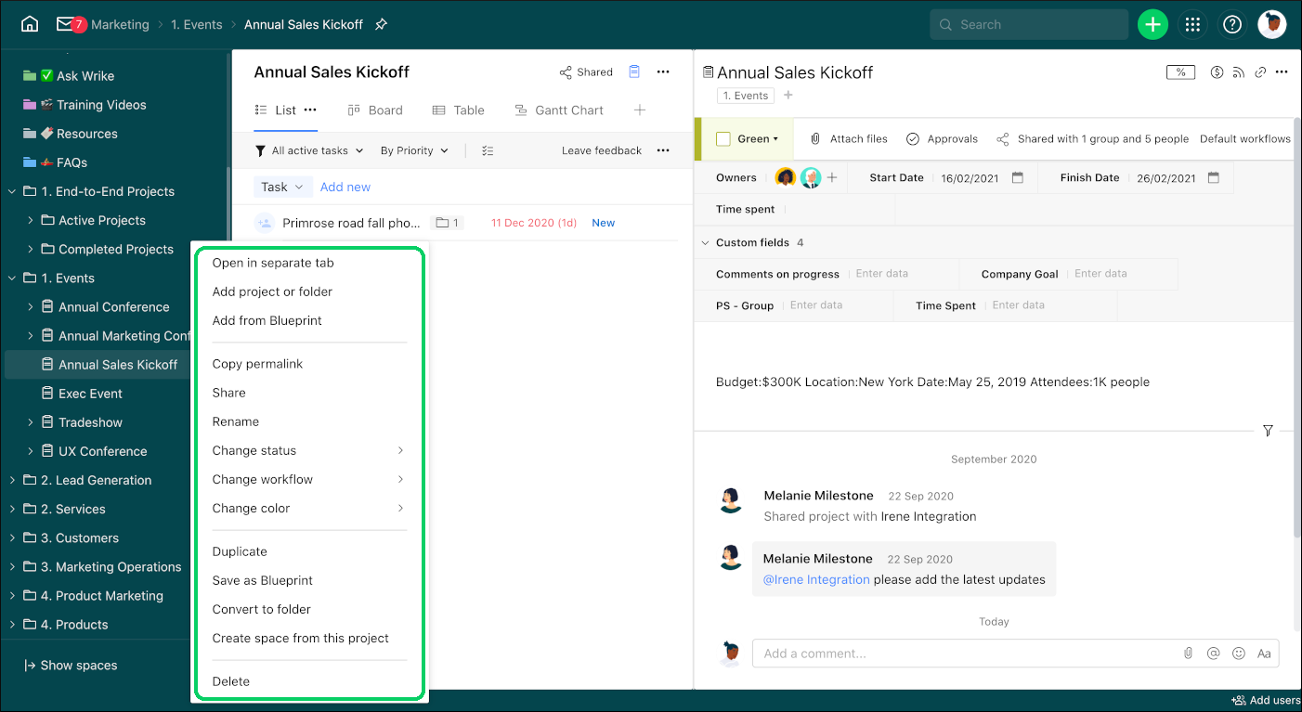Click Add users in bottom bar

click(1265, 701)
